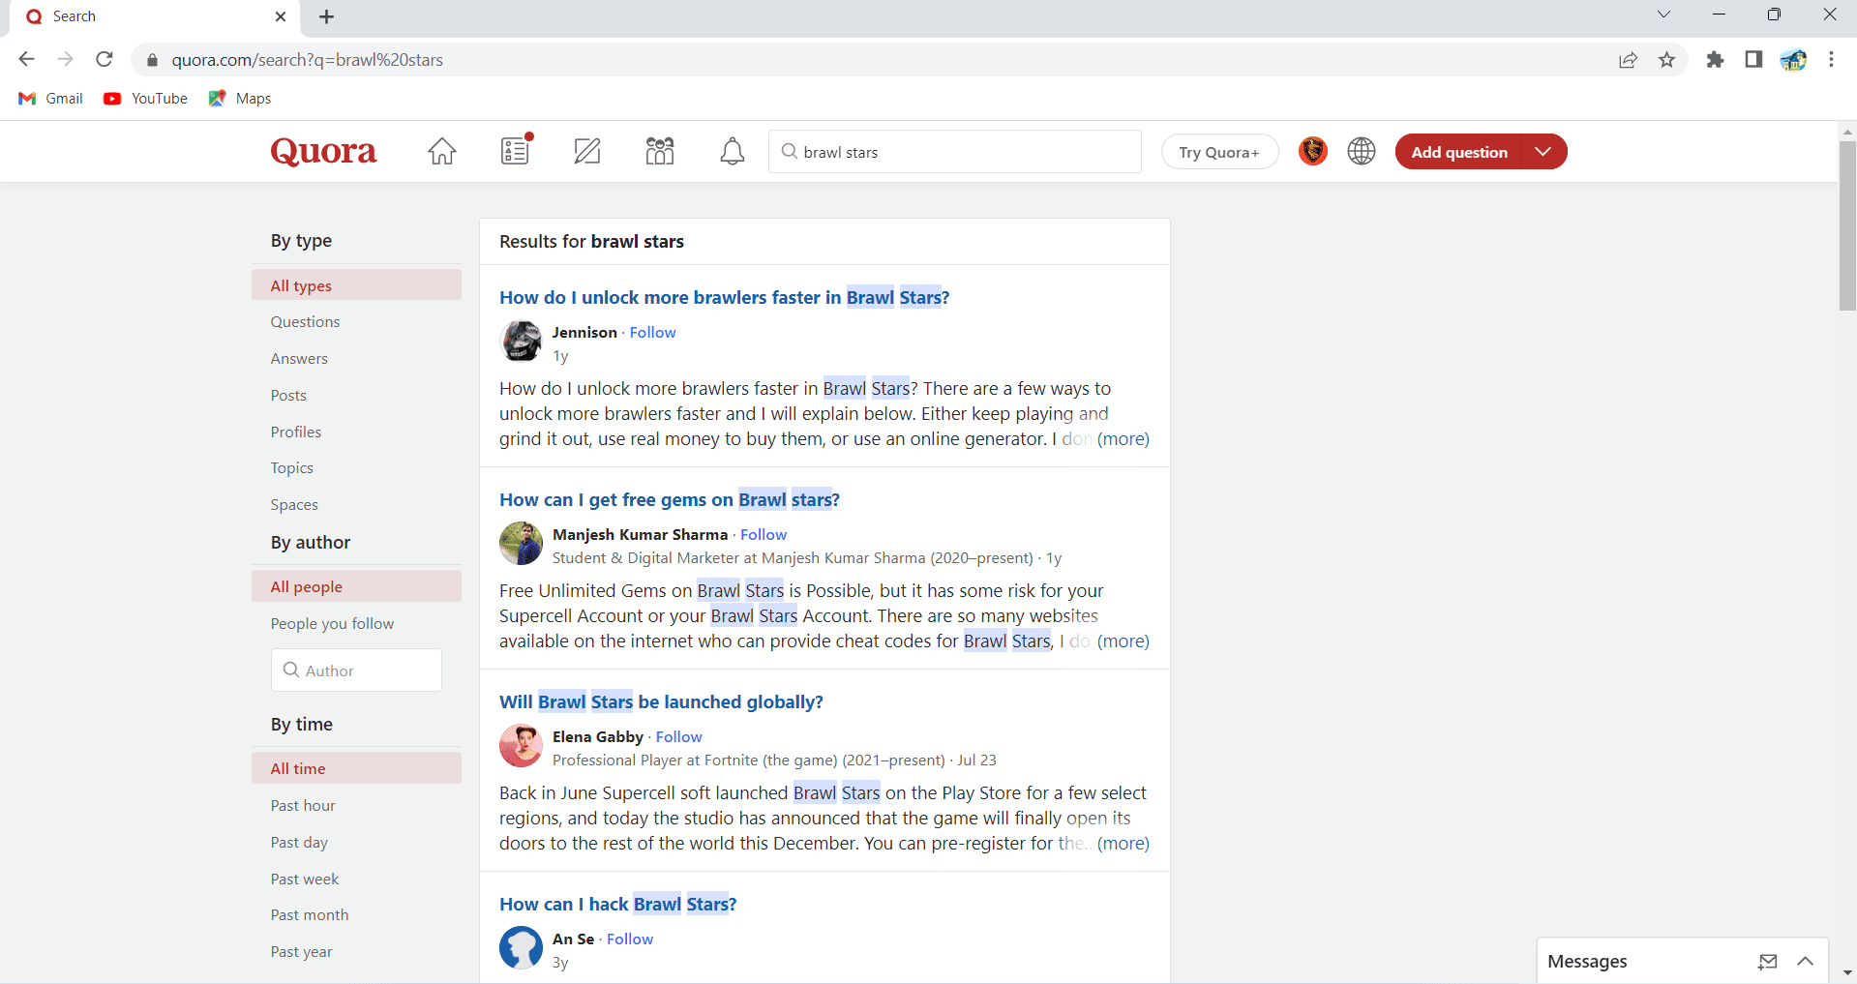Open the Answer pencil icon

point(587,152)
